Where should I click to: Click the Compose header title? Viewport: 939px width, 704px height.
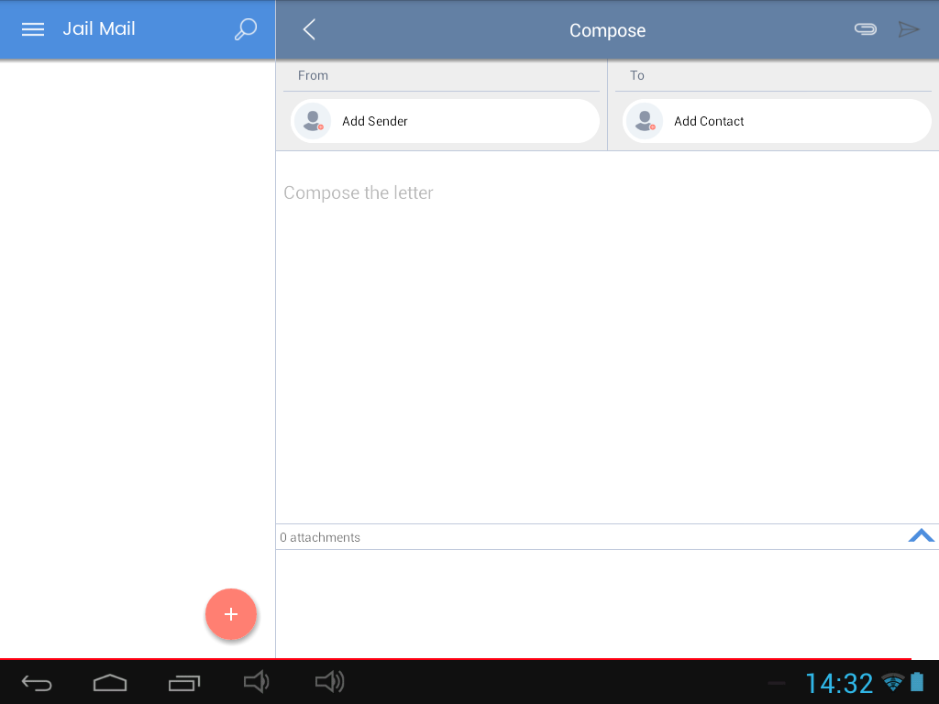point(607,30)
